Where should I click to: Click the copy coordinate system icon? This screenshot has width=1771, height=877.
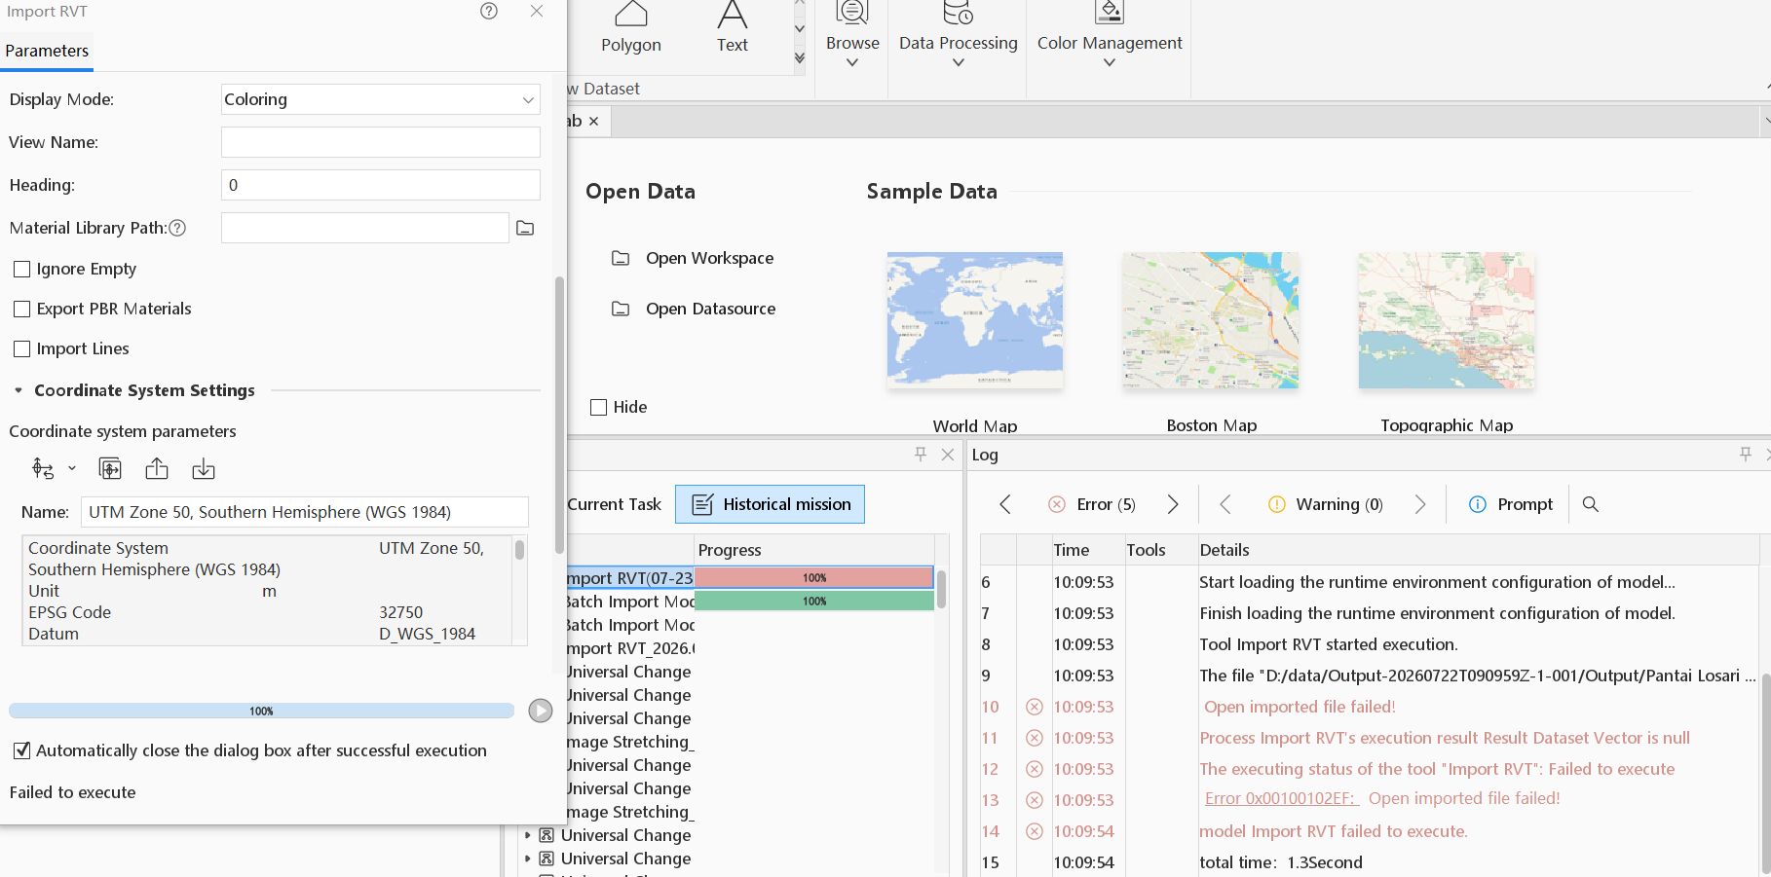[110, 469]
